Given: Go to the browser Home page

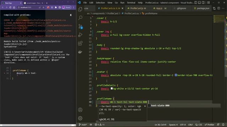Looking at the screenshot, I should pyautogui.click(x=14, y=7).
